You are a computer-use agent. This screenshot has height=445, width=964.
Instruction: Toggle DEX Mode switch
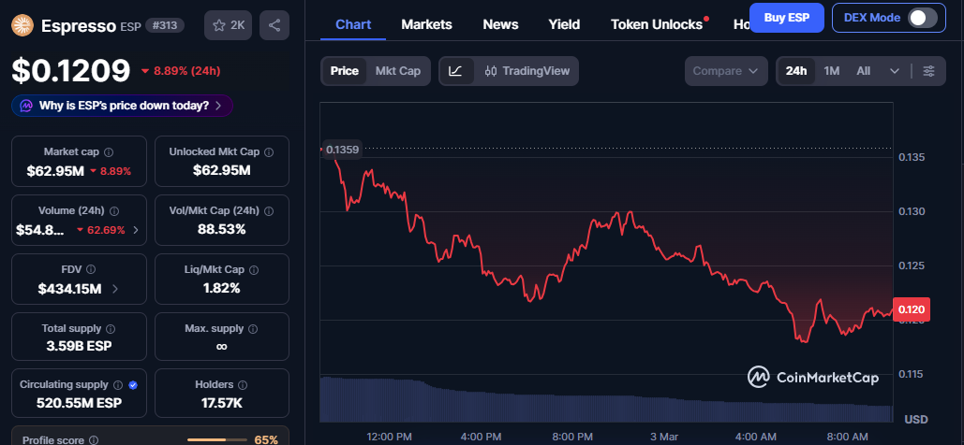coord(923,18)
